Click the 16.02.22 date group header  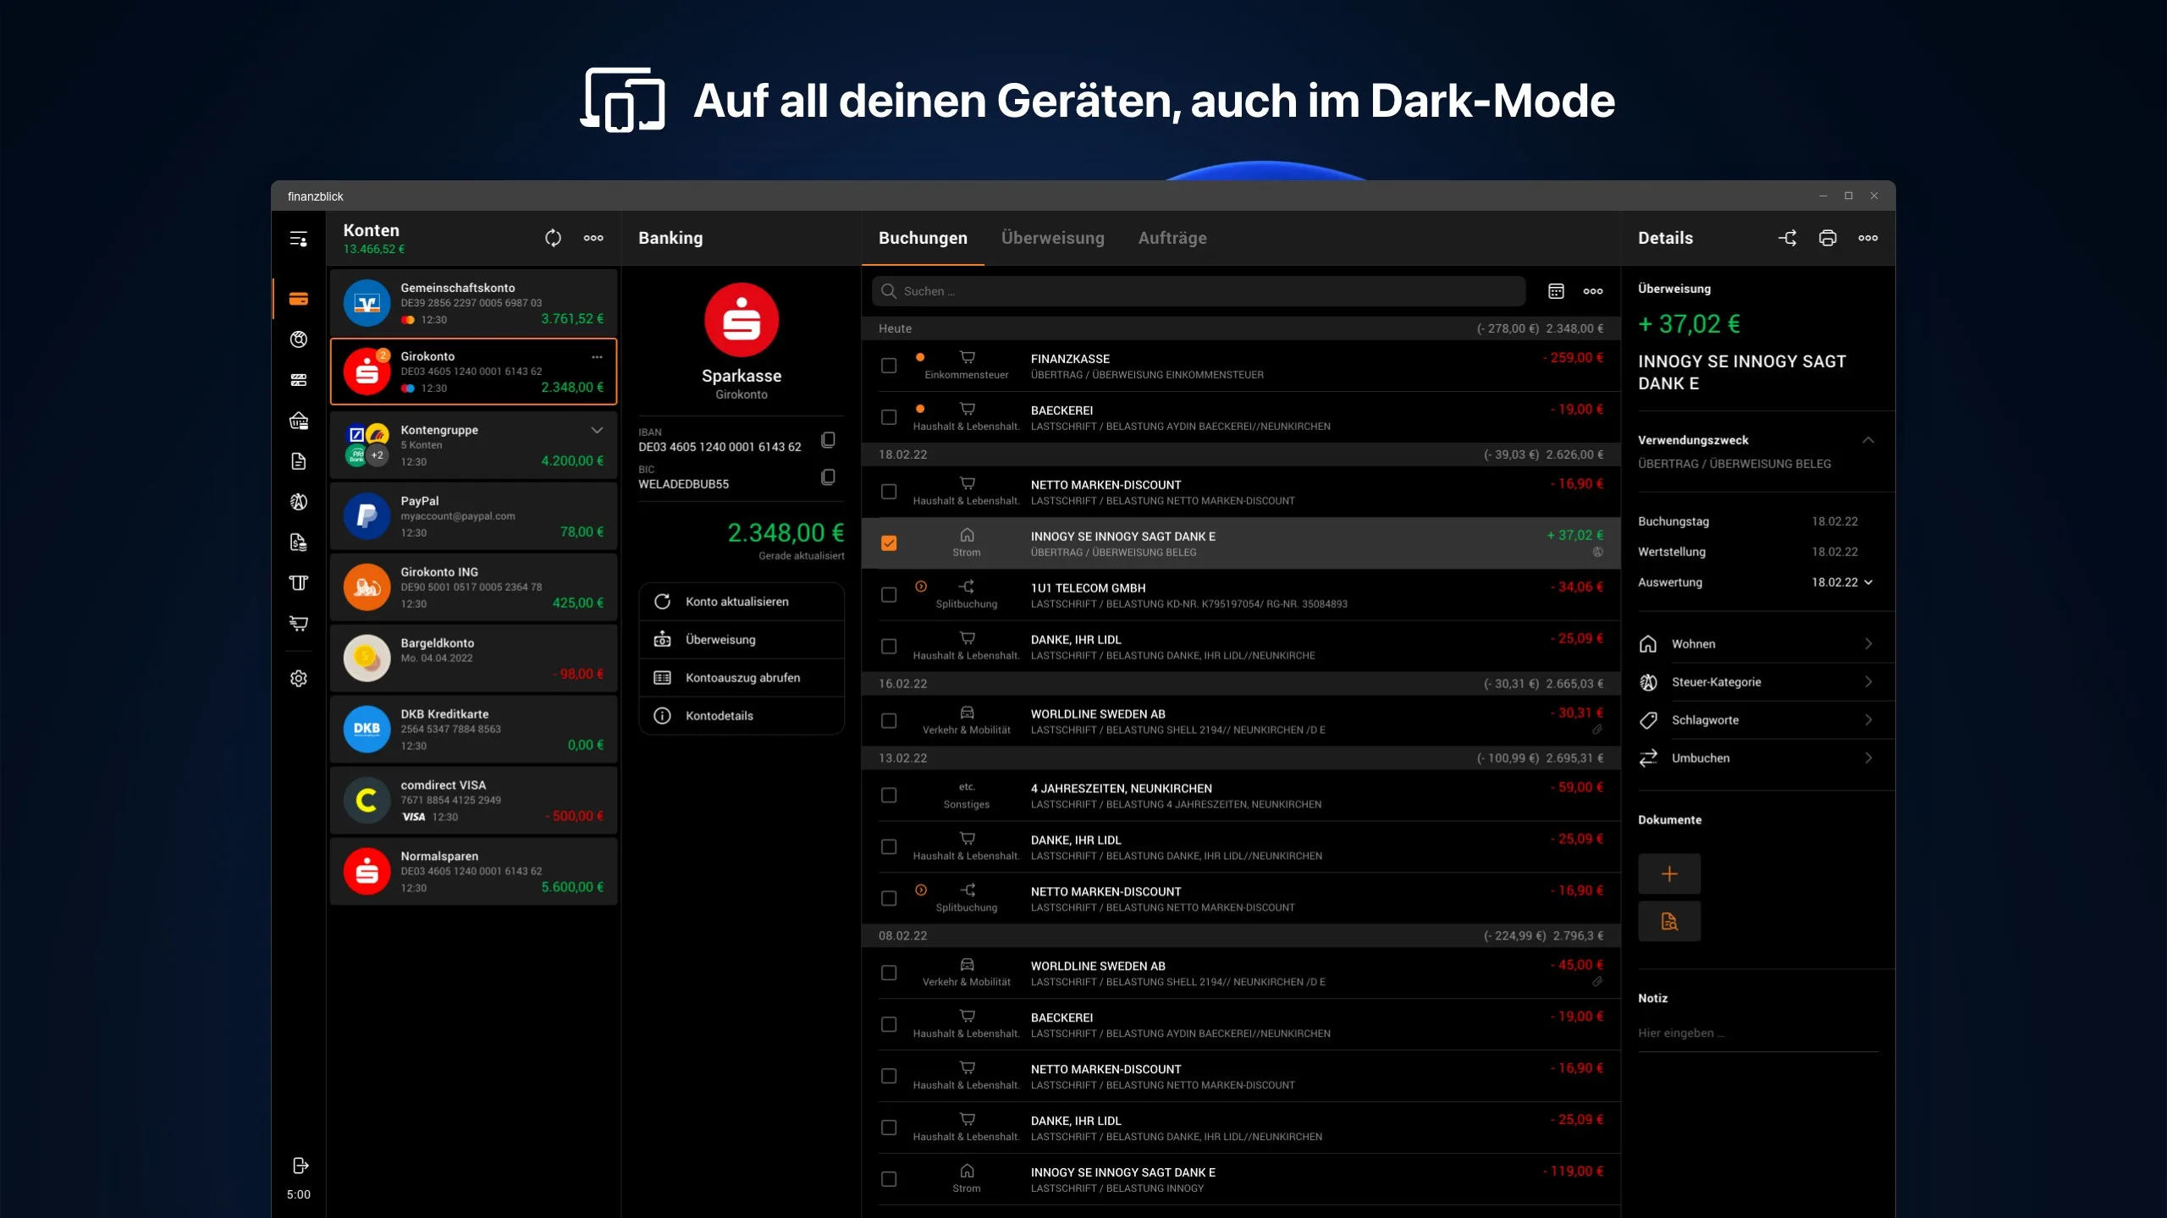[1241, 684]
